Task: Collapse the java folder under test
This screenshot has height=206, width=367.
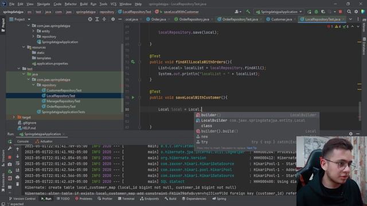Action: click(x=24, y=74)
